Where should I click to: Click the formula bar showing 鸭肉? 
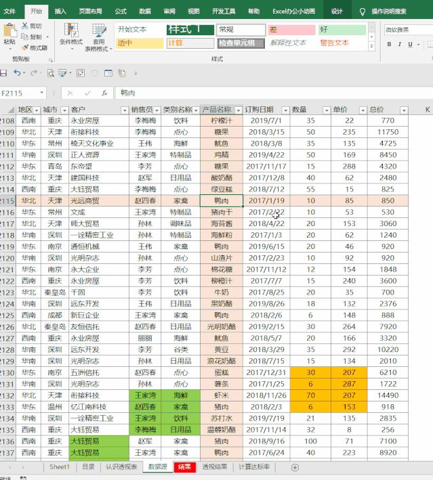[274, 93]
